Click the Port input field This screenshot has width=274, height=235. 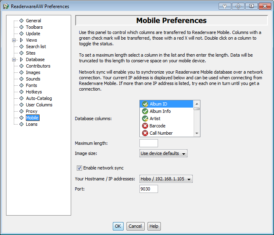pos(149,189)
